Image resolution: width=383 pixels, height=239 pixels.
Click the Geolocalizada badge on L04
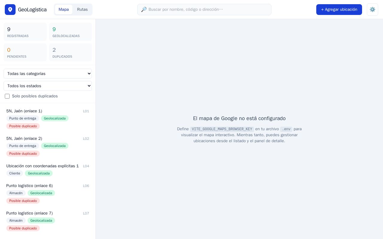pyautogui.click(x=39, y=173)
